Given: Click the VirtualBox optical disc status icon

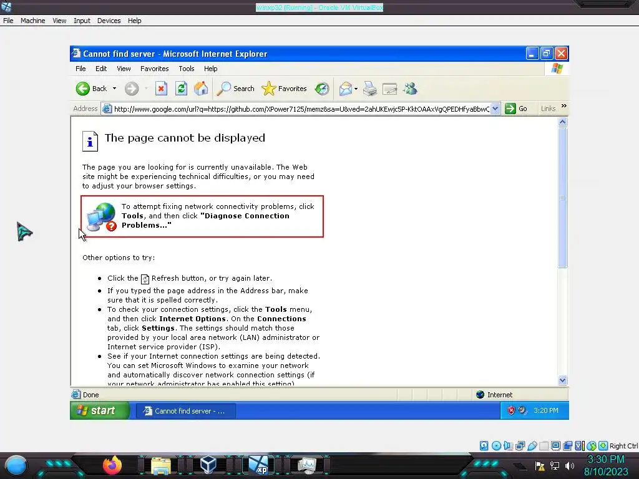Looking at the screenshot, I should (496, 445).
